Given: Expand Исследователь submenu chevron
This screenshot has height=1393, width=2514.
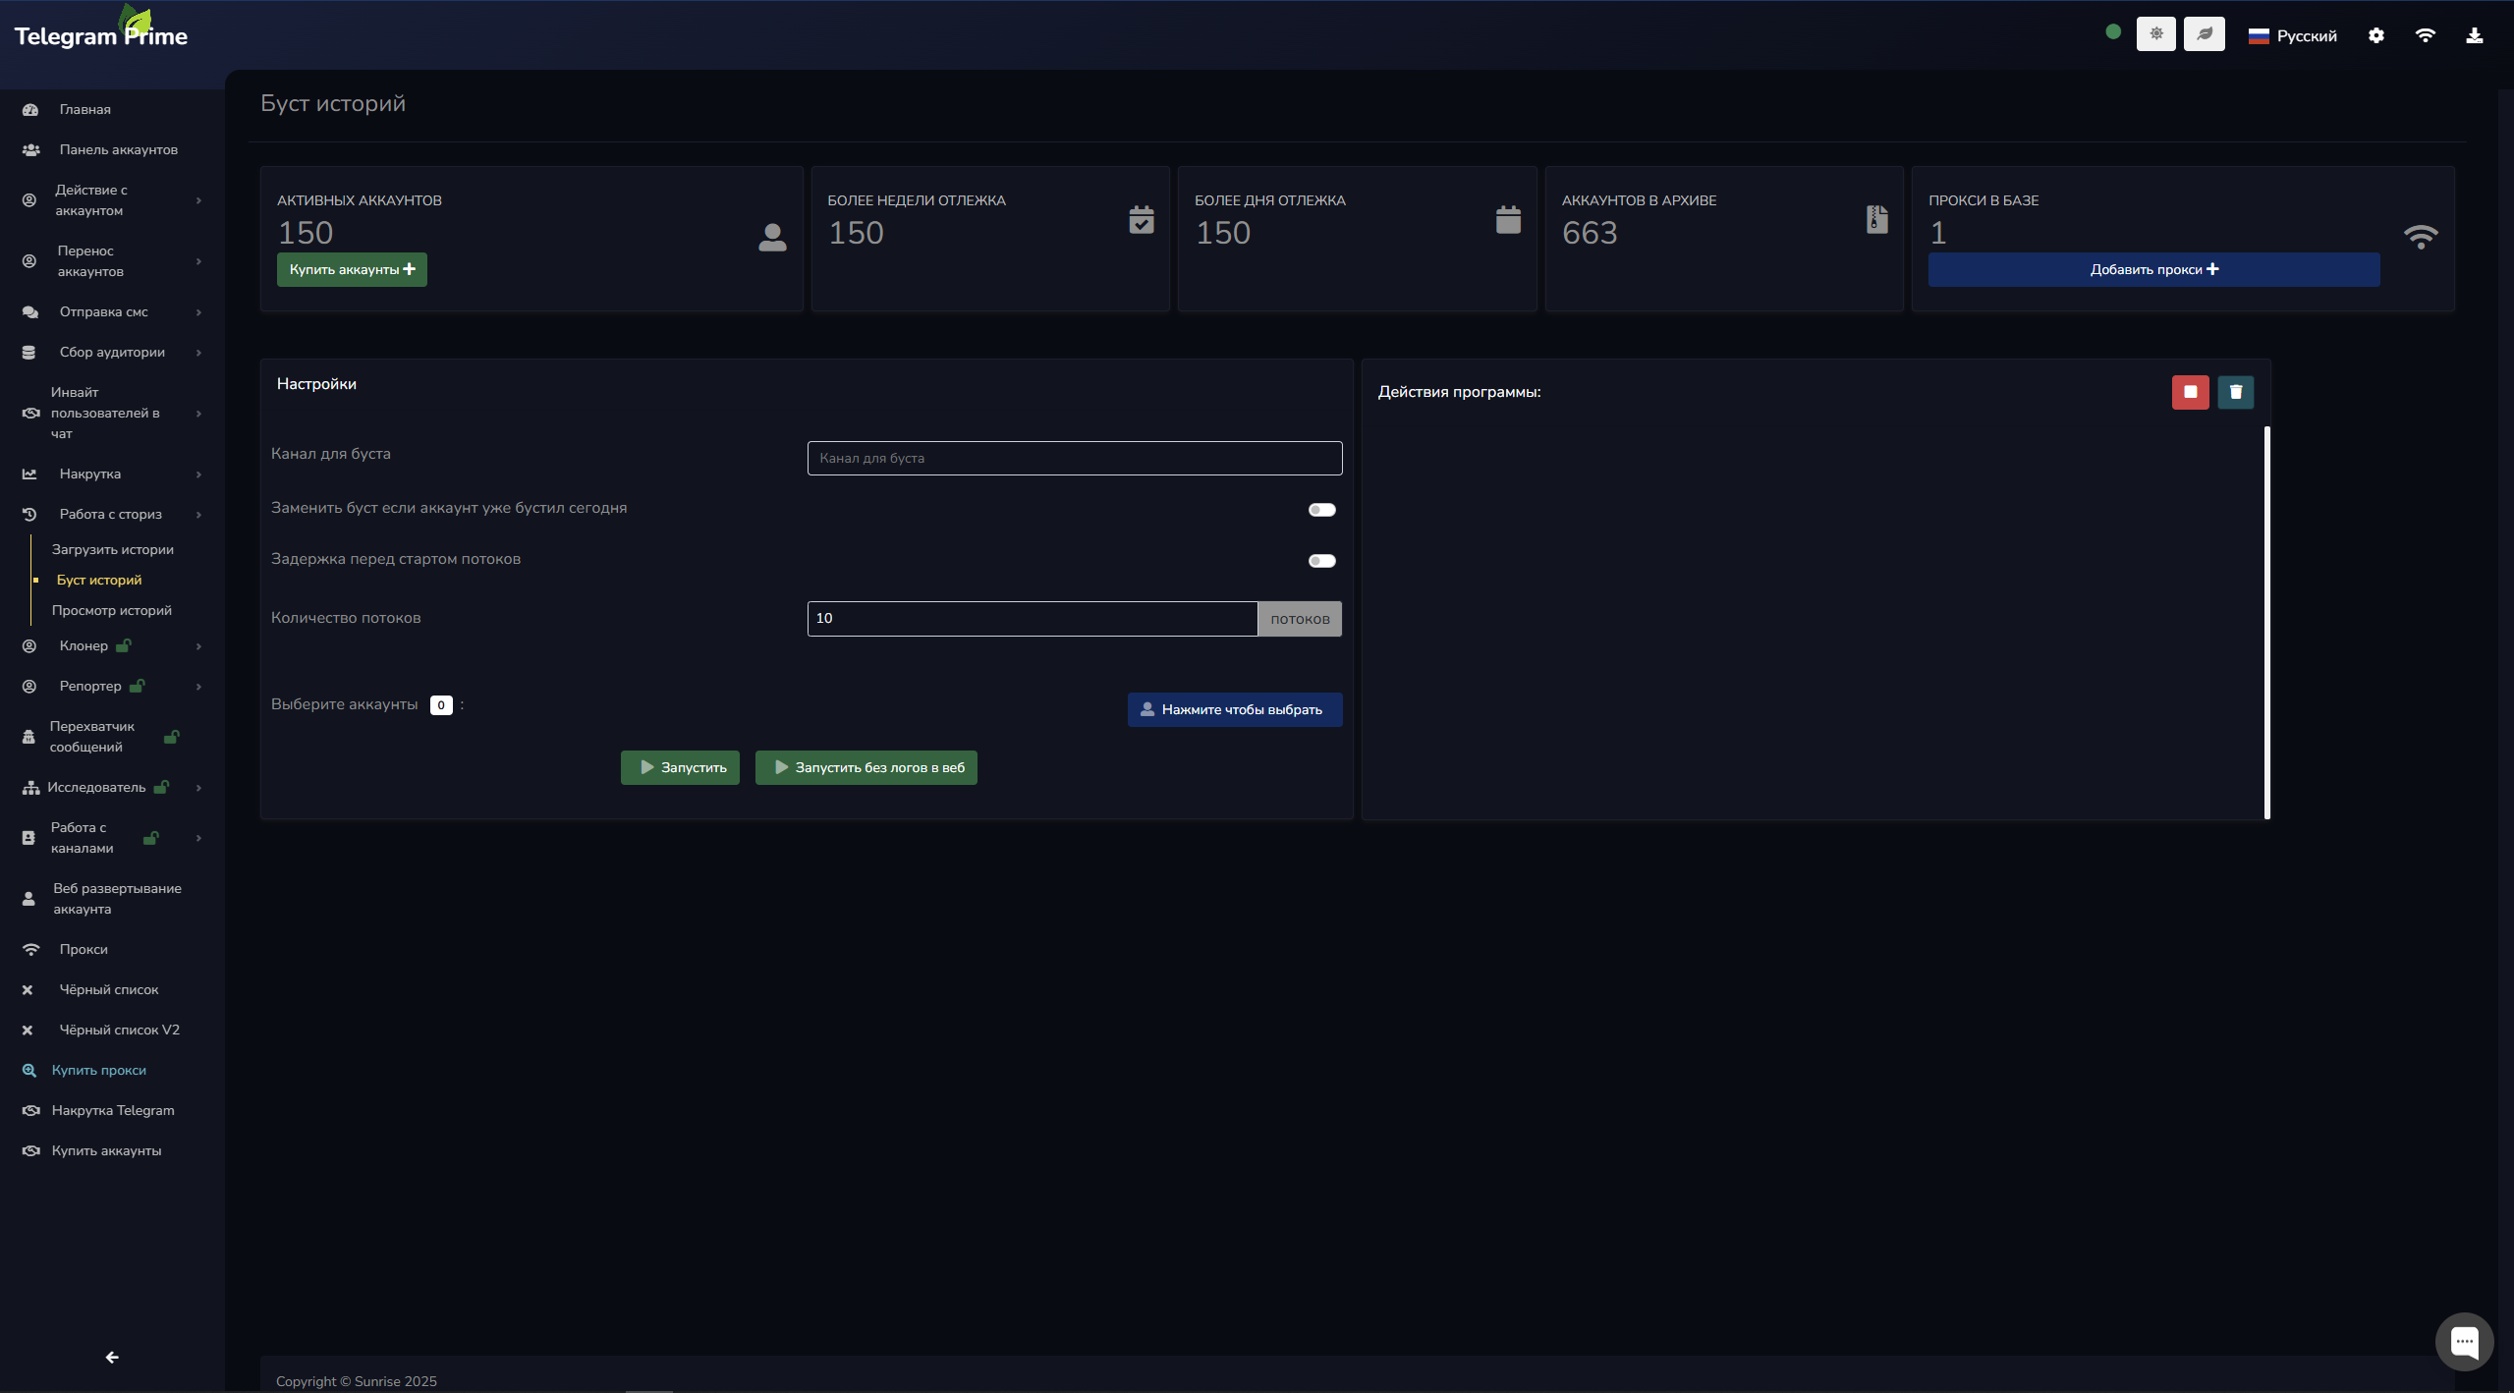Looking at the screenshot, I should tap(198, 788).
